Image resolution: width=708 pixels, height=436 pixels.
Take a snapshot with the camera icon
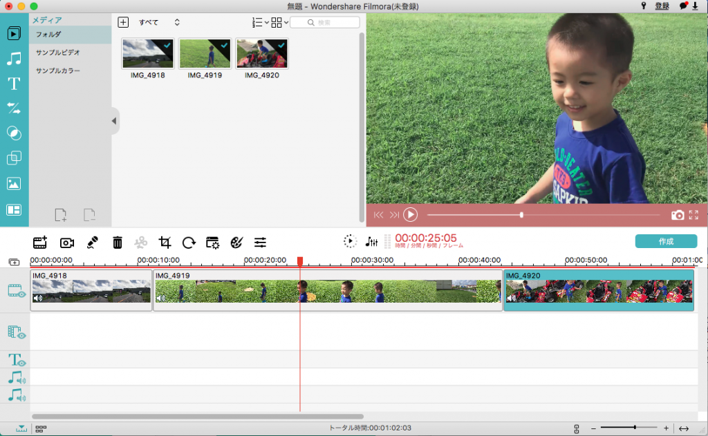[678, 215]
